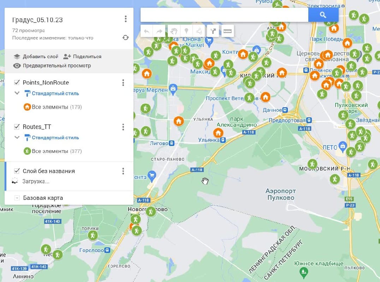Select the draw line tool
This screenshot has height=282, width=380.
tap(199, 31)
